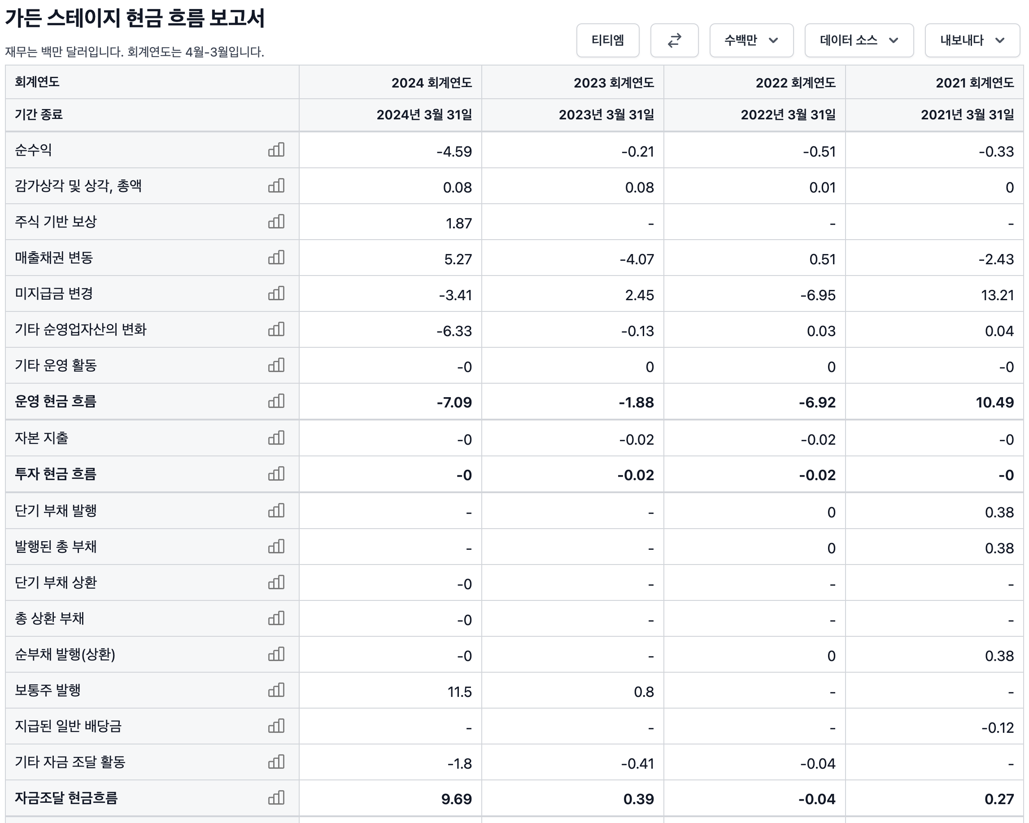The height and width of the screenshot is (823, 1029).
Task: Expand the 수백만 units dropdown
Action: click(751, 40)
